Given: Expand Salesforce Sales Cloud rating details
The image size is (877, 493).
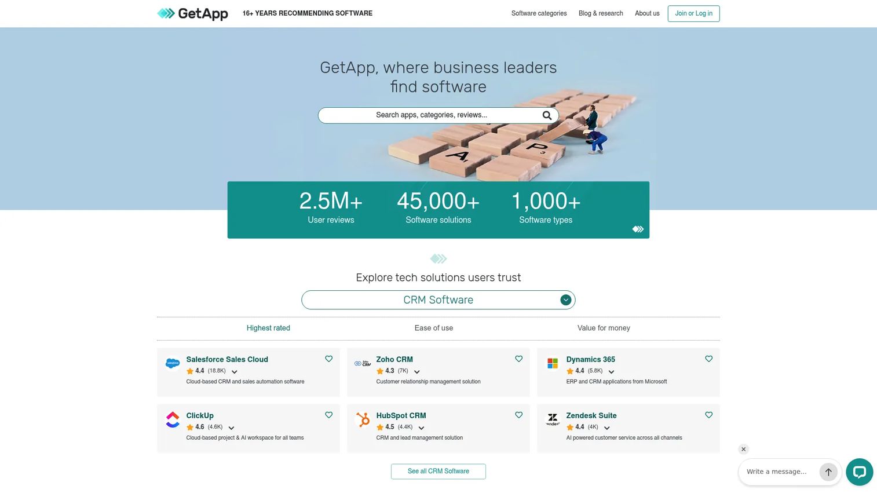Looking at the screenshot, I should click(x=234, y=372).
